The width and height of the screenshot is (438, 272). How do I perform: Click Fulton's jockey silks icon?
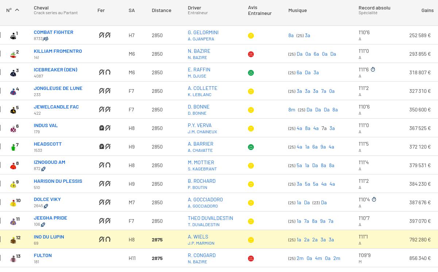pos(13,259)
